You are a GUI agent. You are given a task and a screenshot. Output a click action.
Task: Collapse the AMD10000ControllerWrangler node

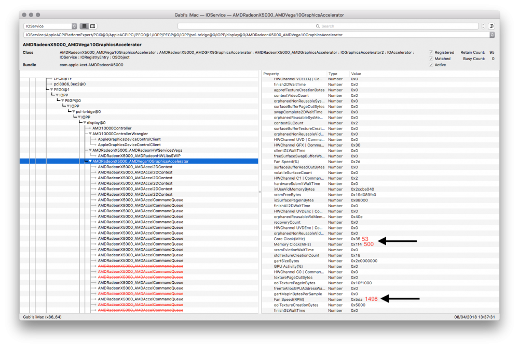(x=90, y=134)
